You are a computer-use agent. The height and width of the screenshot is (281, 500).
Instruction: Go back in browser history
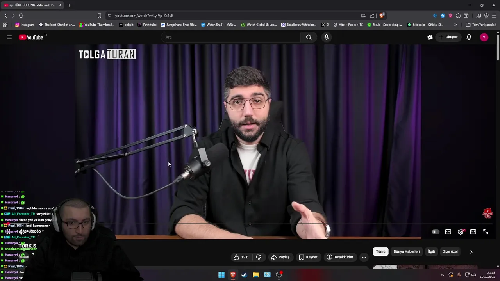pyautogui.click(x=5, y=16)
